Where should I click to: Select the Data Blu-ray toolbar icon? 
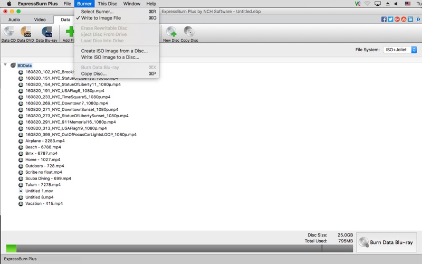47,32
